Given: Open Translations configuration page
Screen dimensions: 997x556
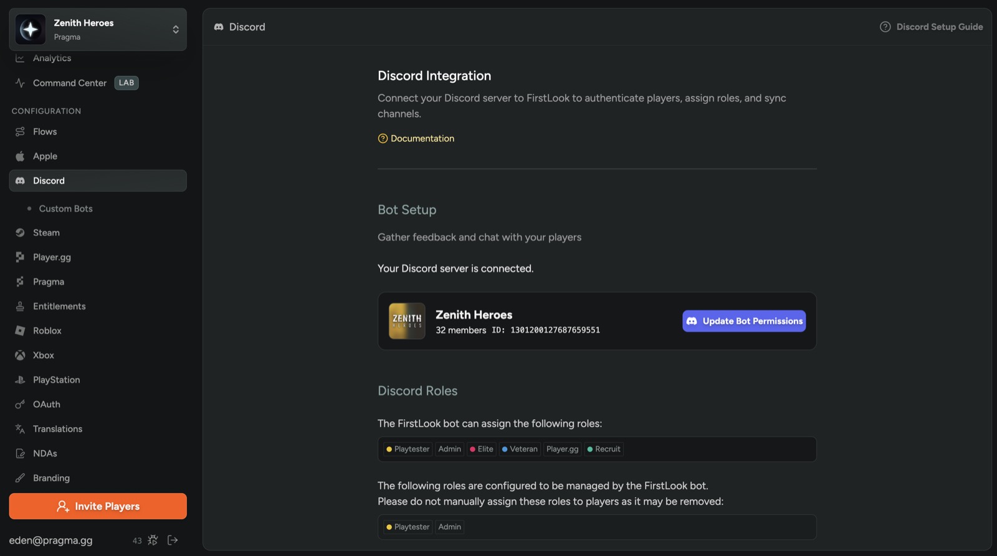Looking at the screenshot, I should [57, 429].
